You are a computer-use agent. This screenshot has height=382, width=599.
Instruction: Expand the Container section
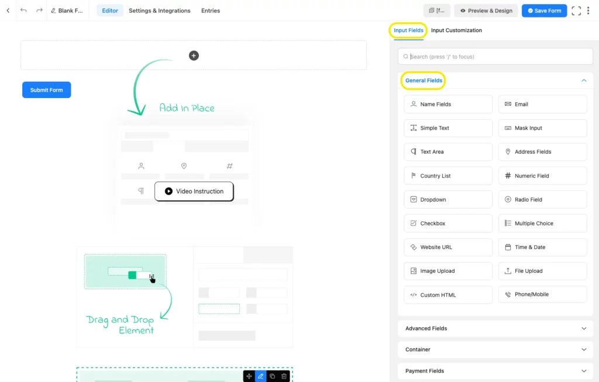coord(495,349)
